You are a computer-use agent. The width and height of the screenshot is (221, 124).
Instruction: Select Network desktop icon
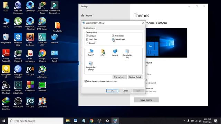point(55,39)
